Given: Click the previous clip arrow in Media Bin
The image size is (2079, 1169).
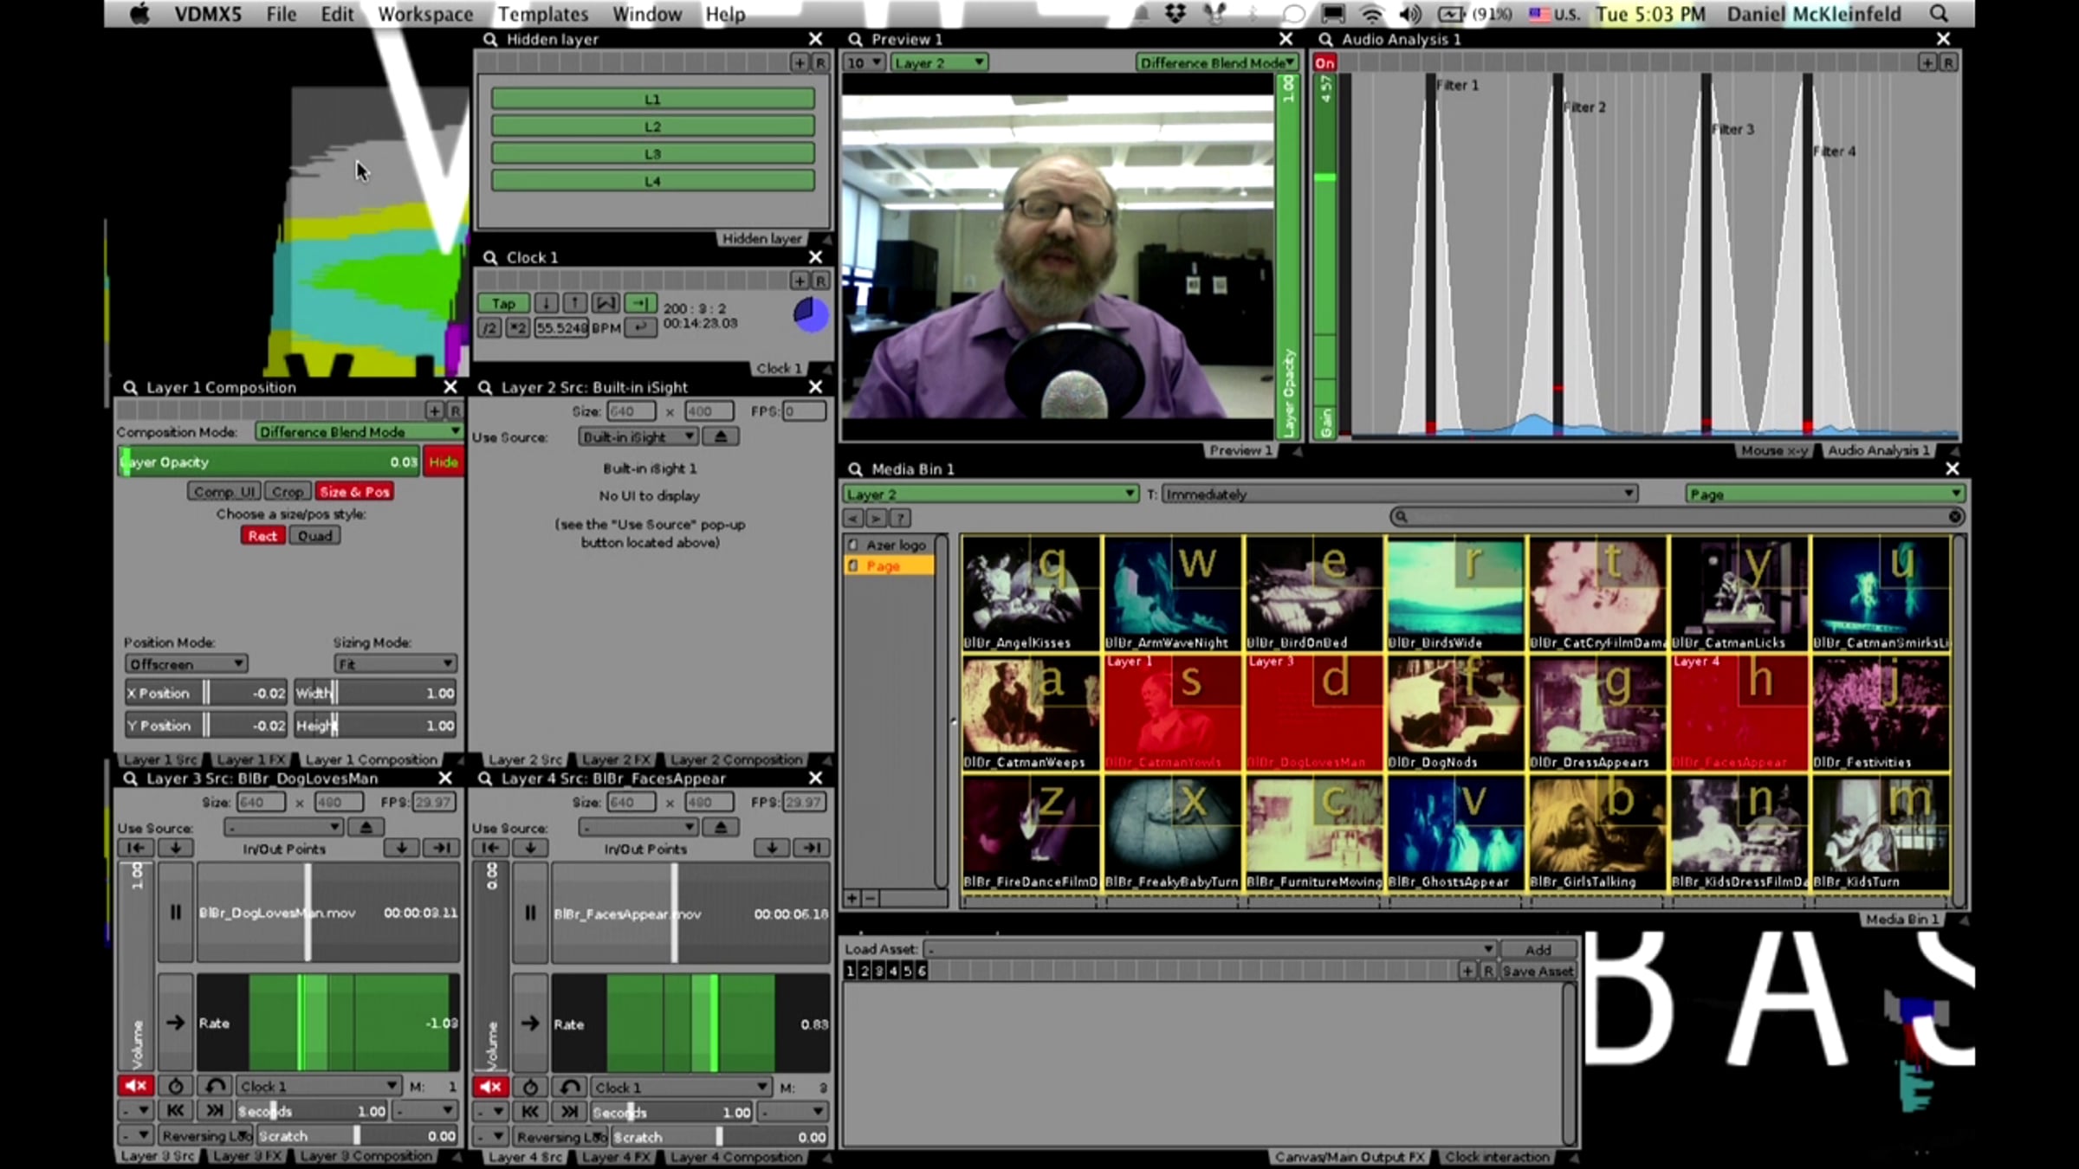Looking at the screenshot, I should tap(853, 518).
